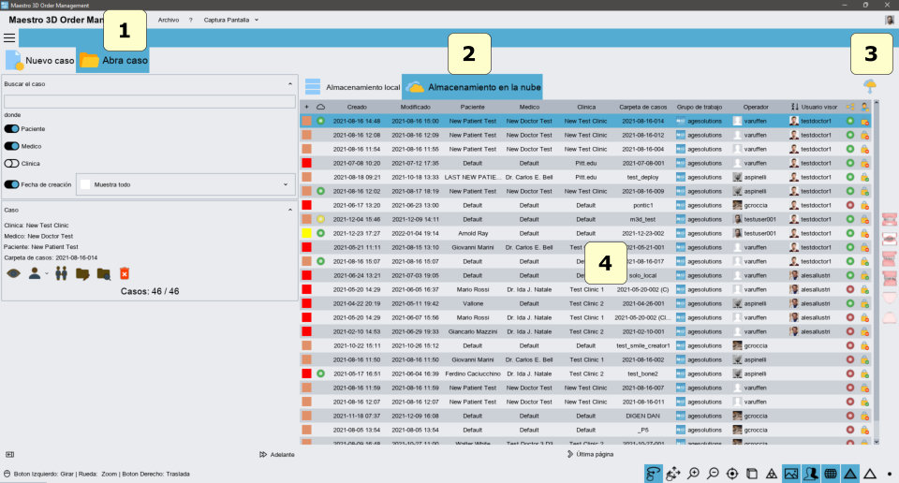Click the DIGEN DAN folder cell
Viewport: 899px width, 483px height.
click(642, 416)
